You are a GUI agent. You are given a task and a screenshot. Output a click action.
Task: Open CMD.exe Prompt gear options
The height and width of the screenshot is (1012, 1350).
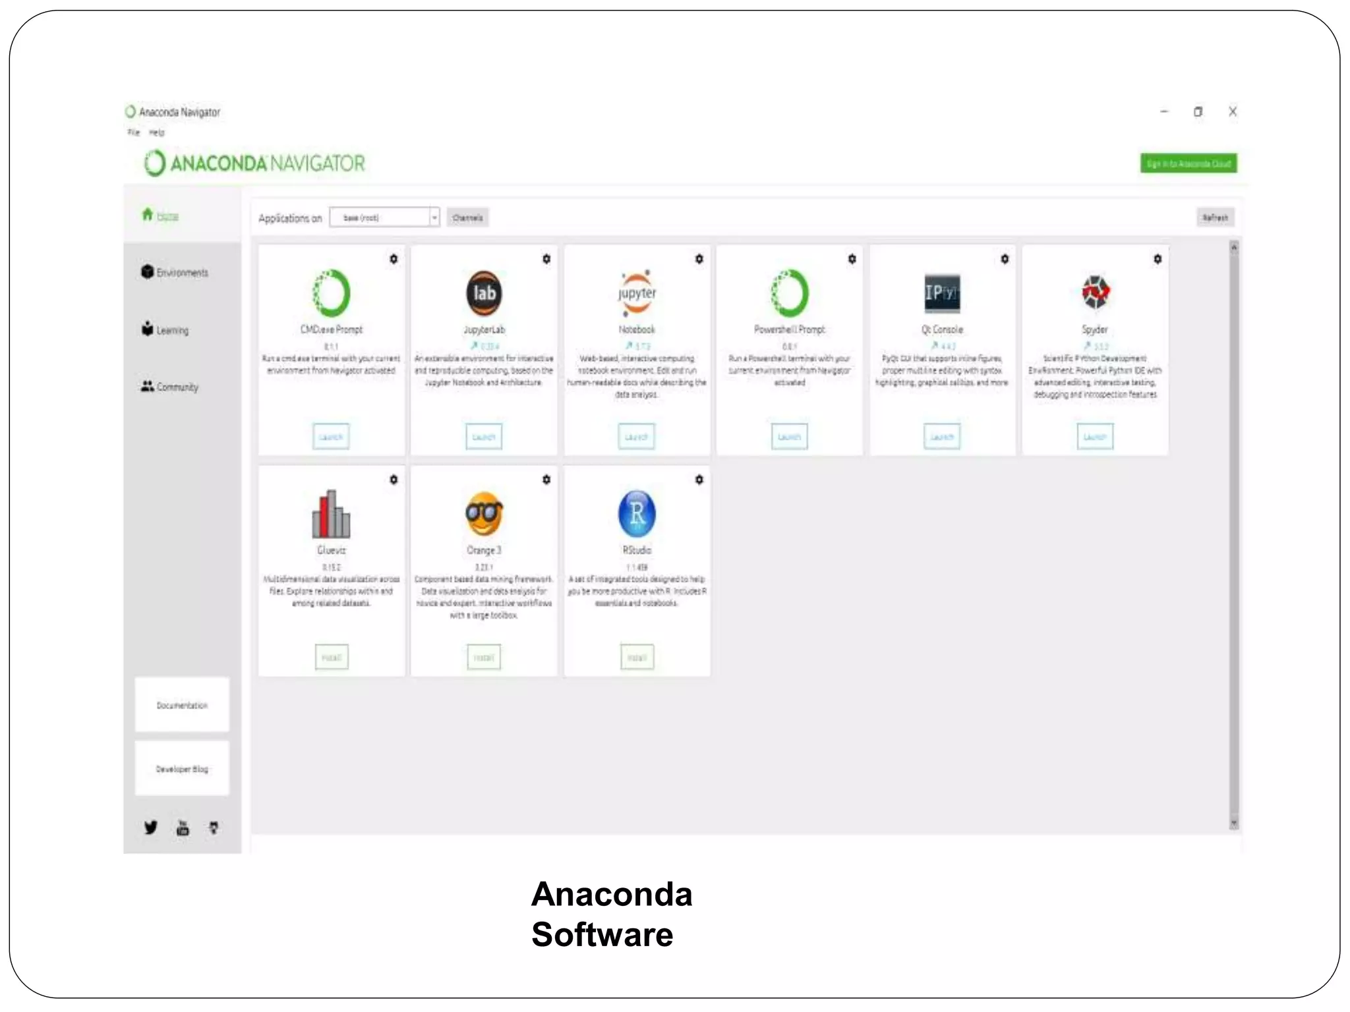click(x=394, y=259)
